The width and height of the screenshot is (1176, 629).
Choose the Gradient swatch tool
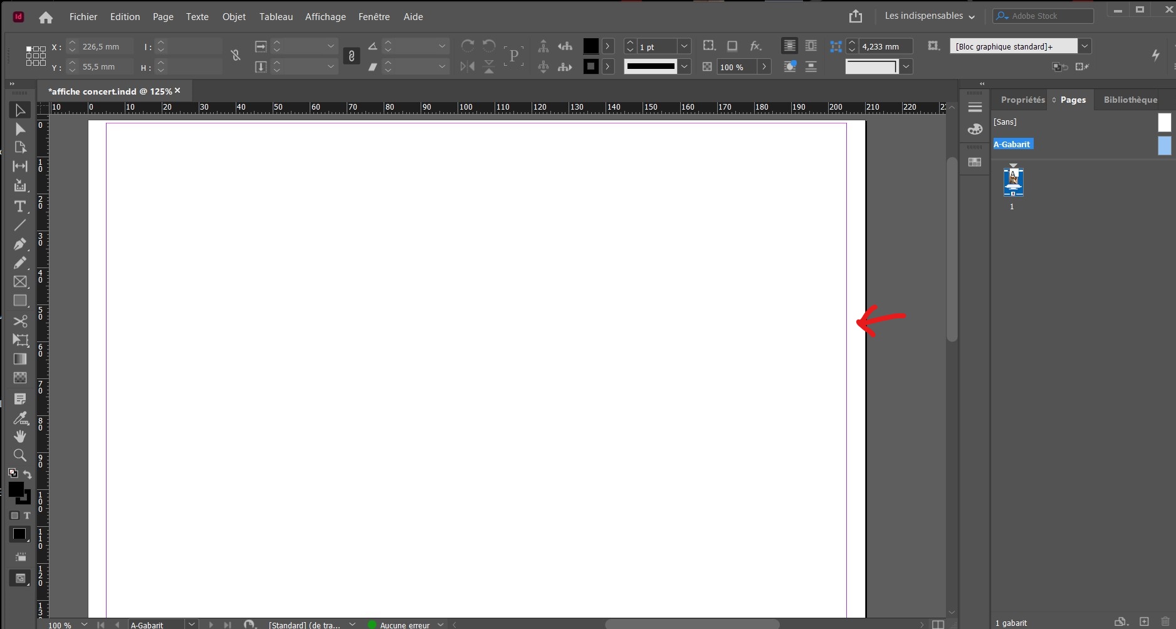19,359
